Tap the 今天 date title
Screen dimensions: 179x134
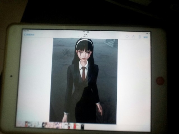86,34
